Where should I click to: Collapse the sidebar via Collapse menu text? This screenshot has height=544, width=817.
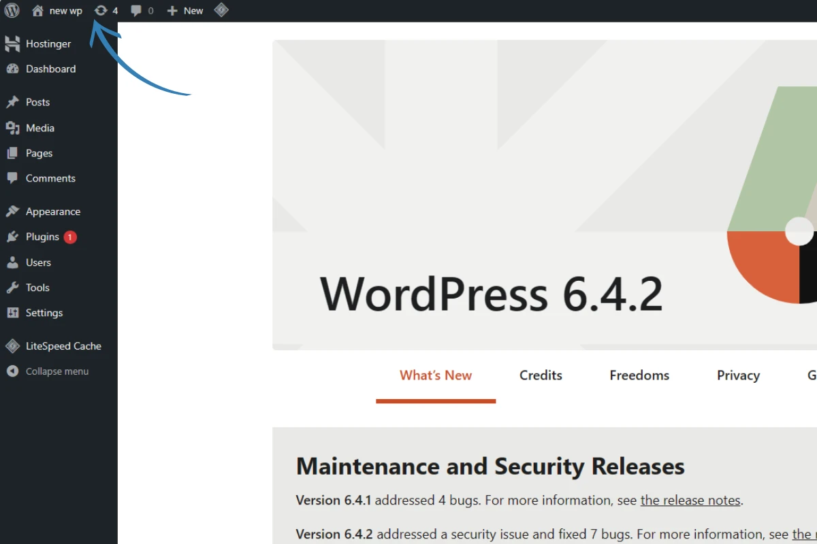click(x=57, y=371)
